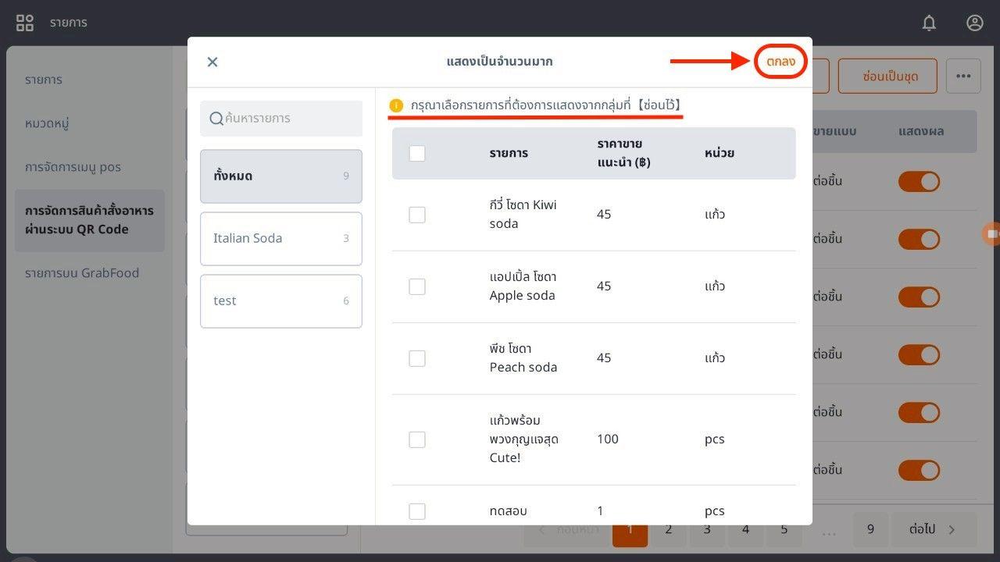The image size is (1000, 562).
Task: Close the dialog with X icon
Action: point(212,62)
